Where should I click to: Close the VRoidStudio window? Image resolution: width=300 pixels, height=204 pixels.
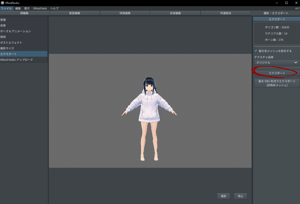pyautogui.click(x=296, y=3)
